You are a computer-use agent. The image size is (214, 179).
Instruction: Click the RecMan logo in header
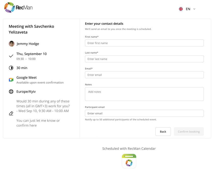(18, 8)
